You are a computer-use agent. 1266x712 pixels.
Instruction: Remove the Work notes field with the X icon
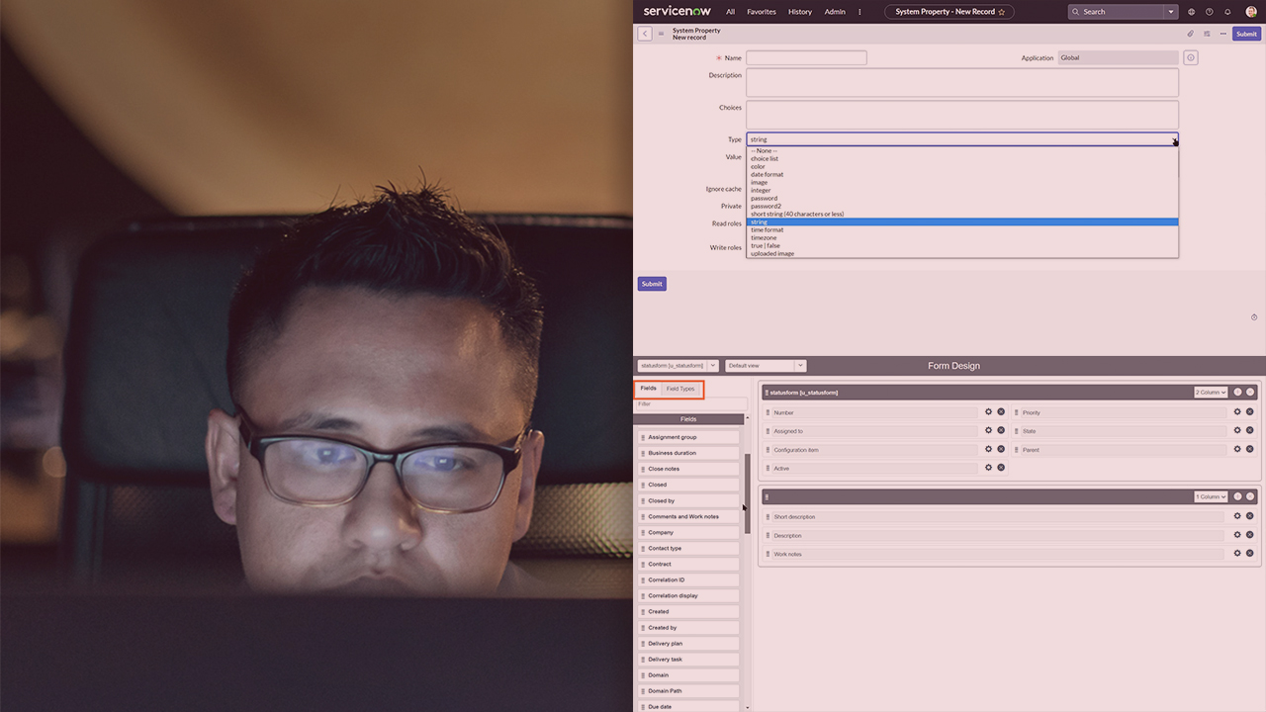(x=1250, y=553)
